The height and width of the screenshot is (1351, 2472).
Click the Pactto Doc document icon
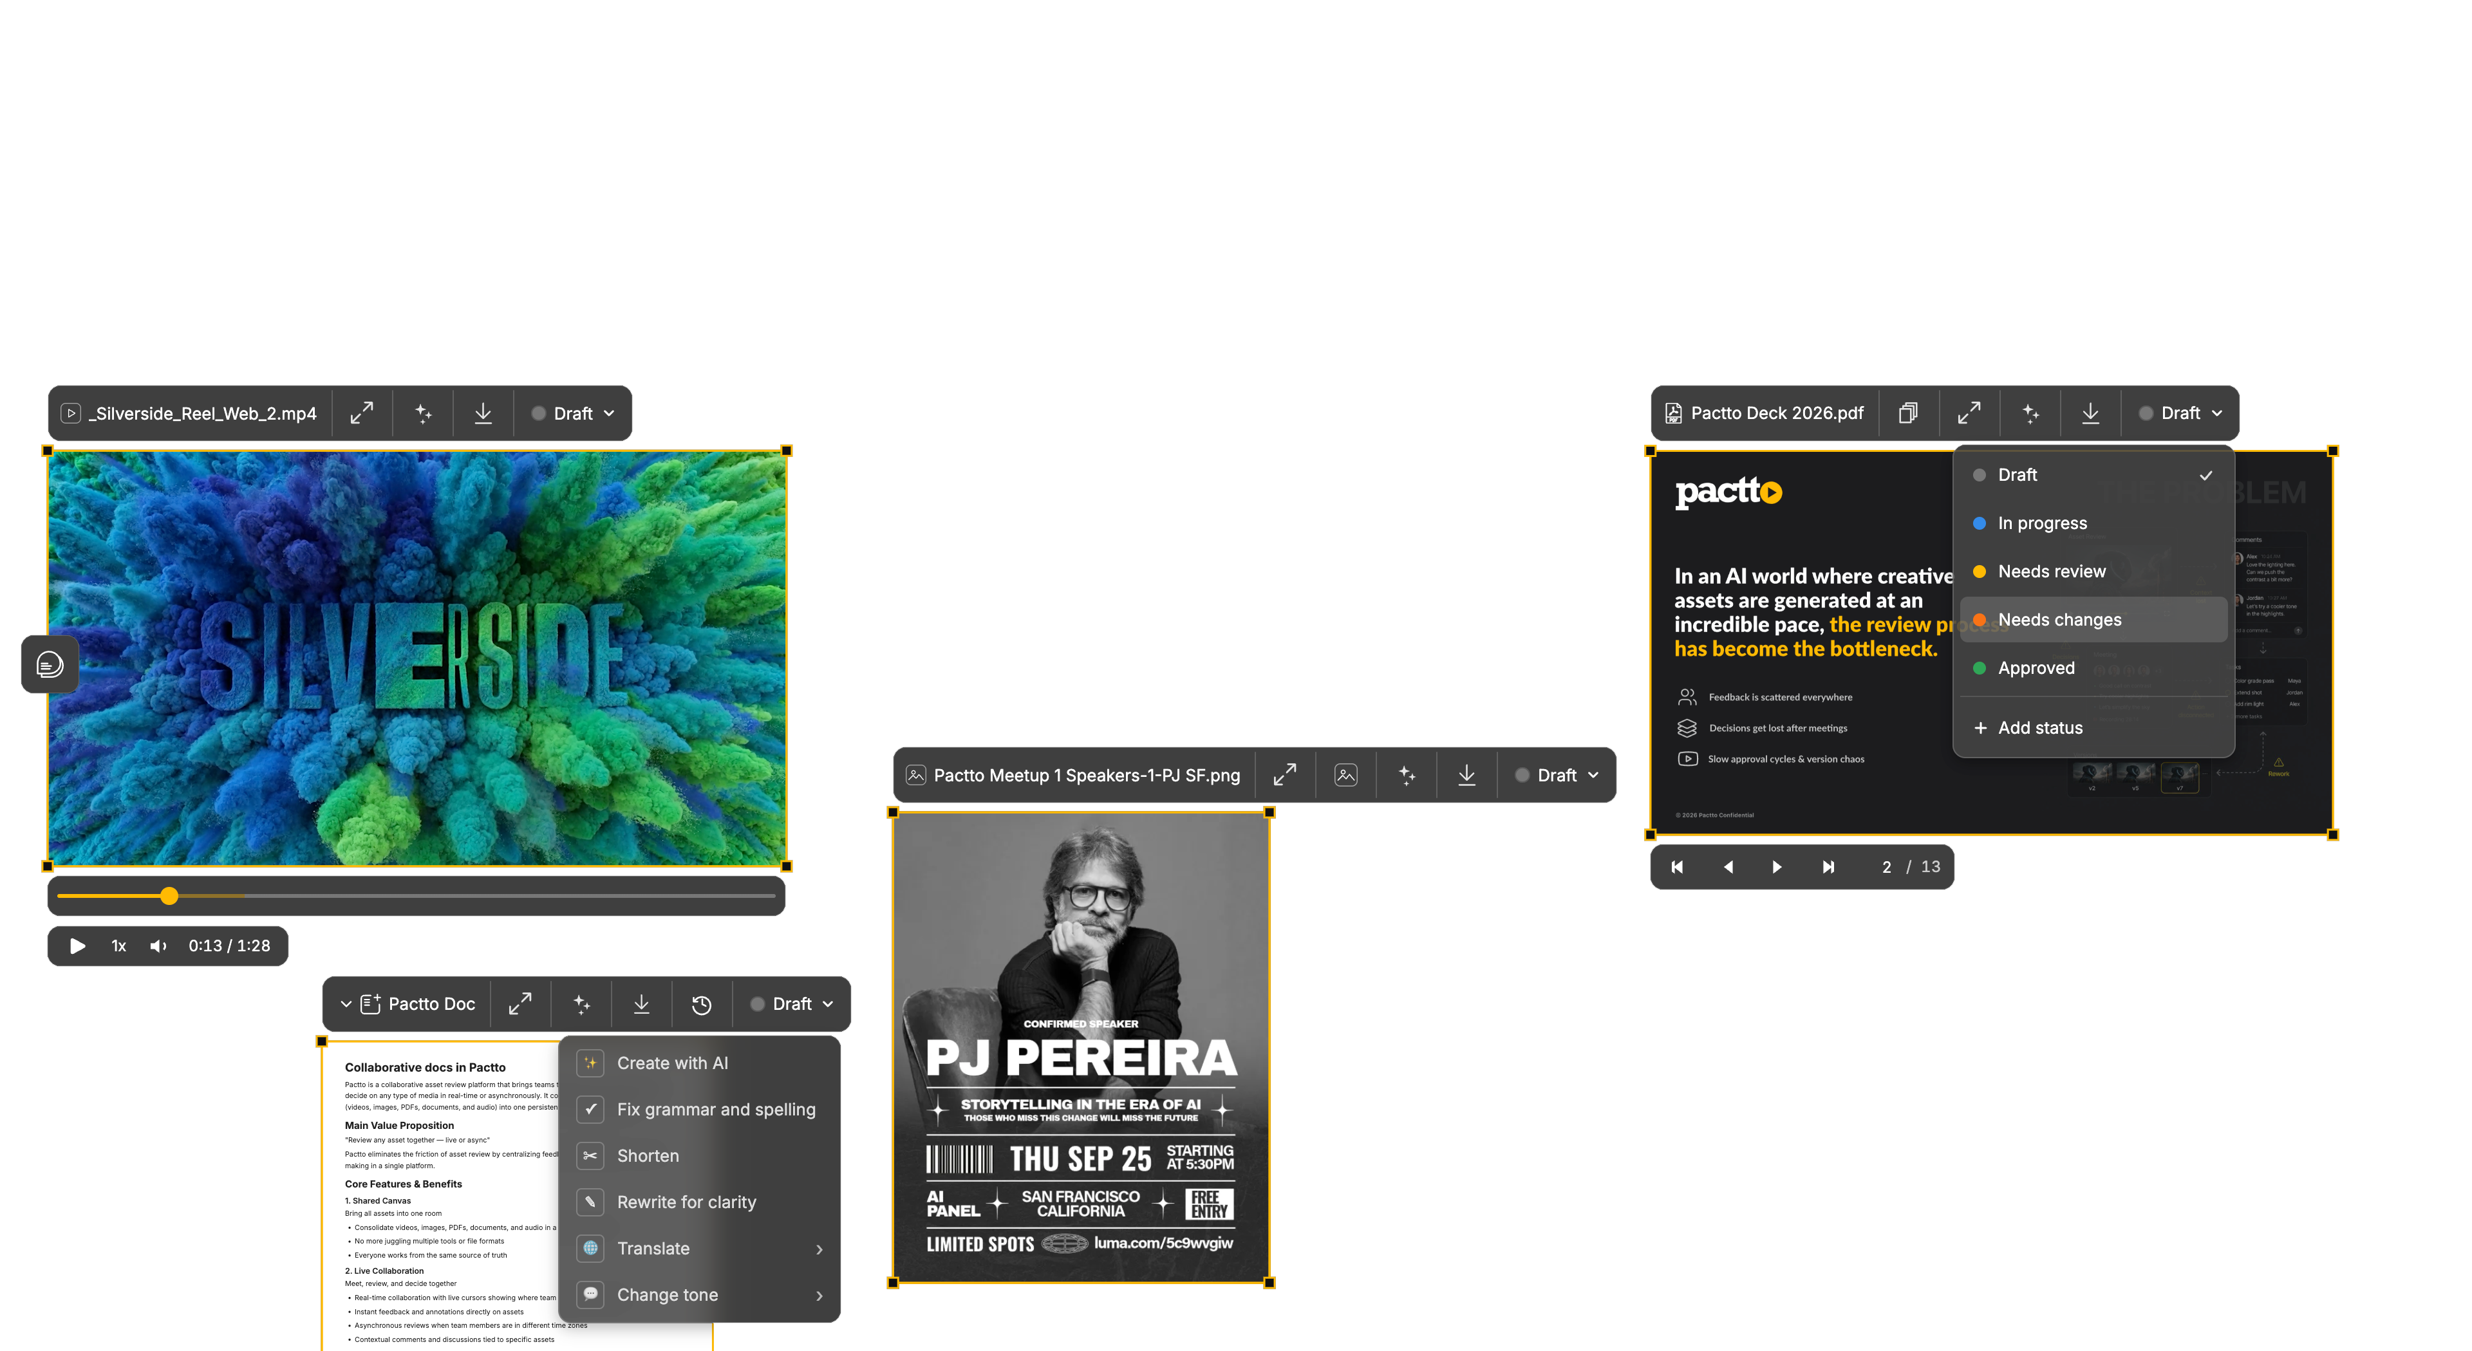370,1003
